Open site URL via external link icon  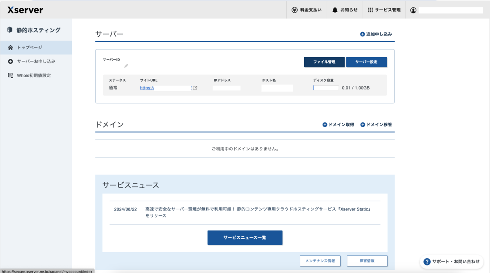195,87
